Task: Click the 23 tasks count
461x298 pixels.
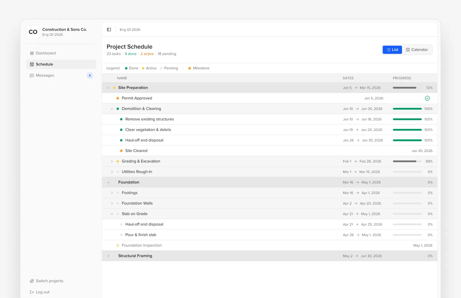Action: 113,54
